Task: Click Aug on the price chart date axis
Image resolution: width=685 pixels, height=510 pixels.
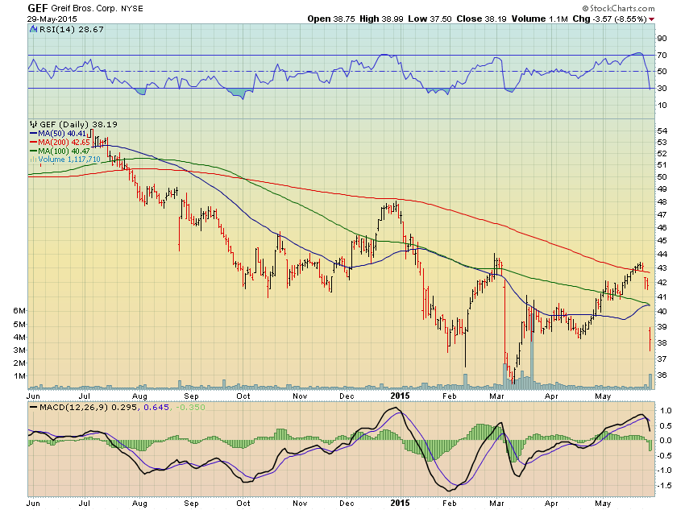Action: tap(139, 396)
